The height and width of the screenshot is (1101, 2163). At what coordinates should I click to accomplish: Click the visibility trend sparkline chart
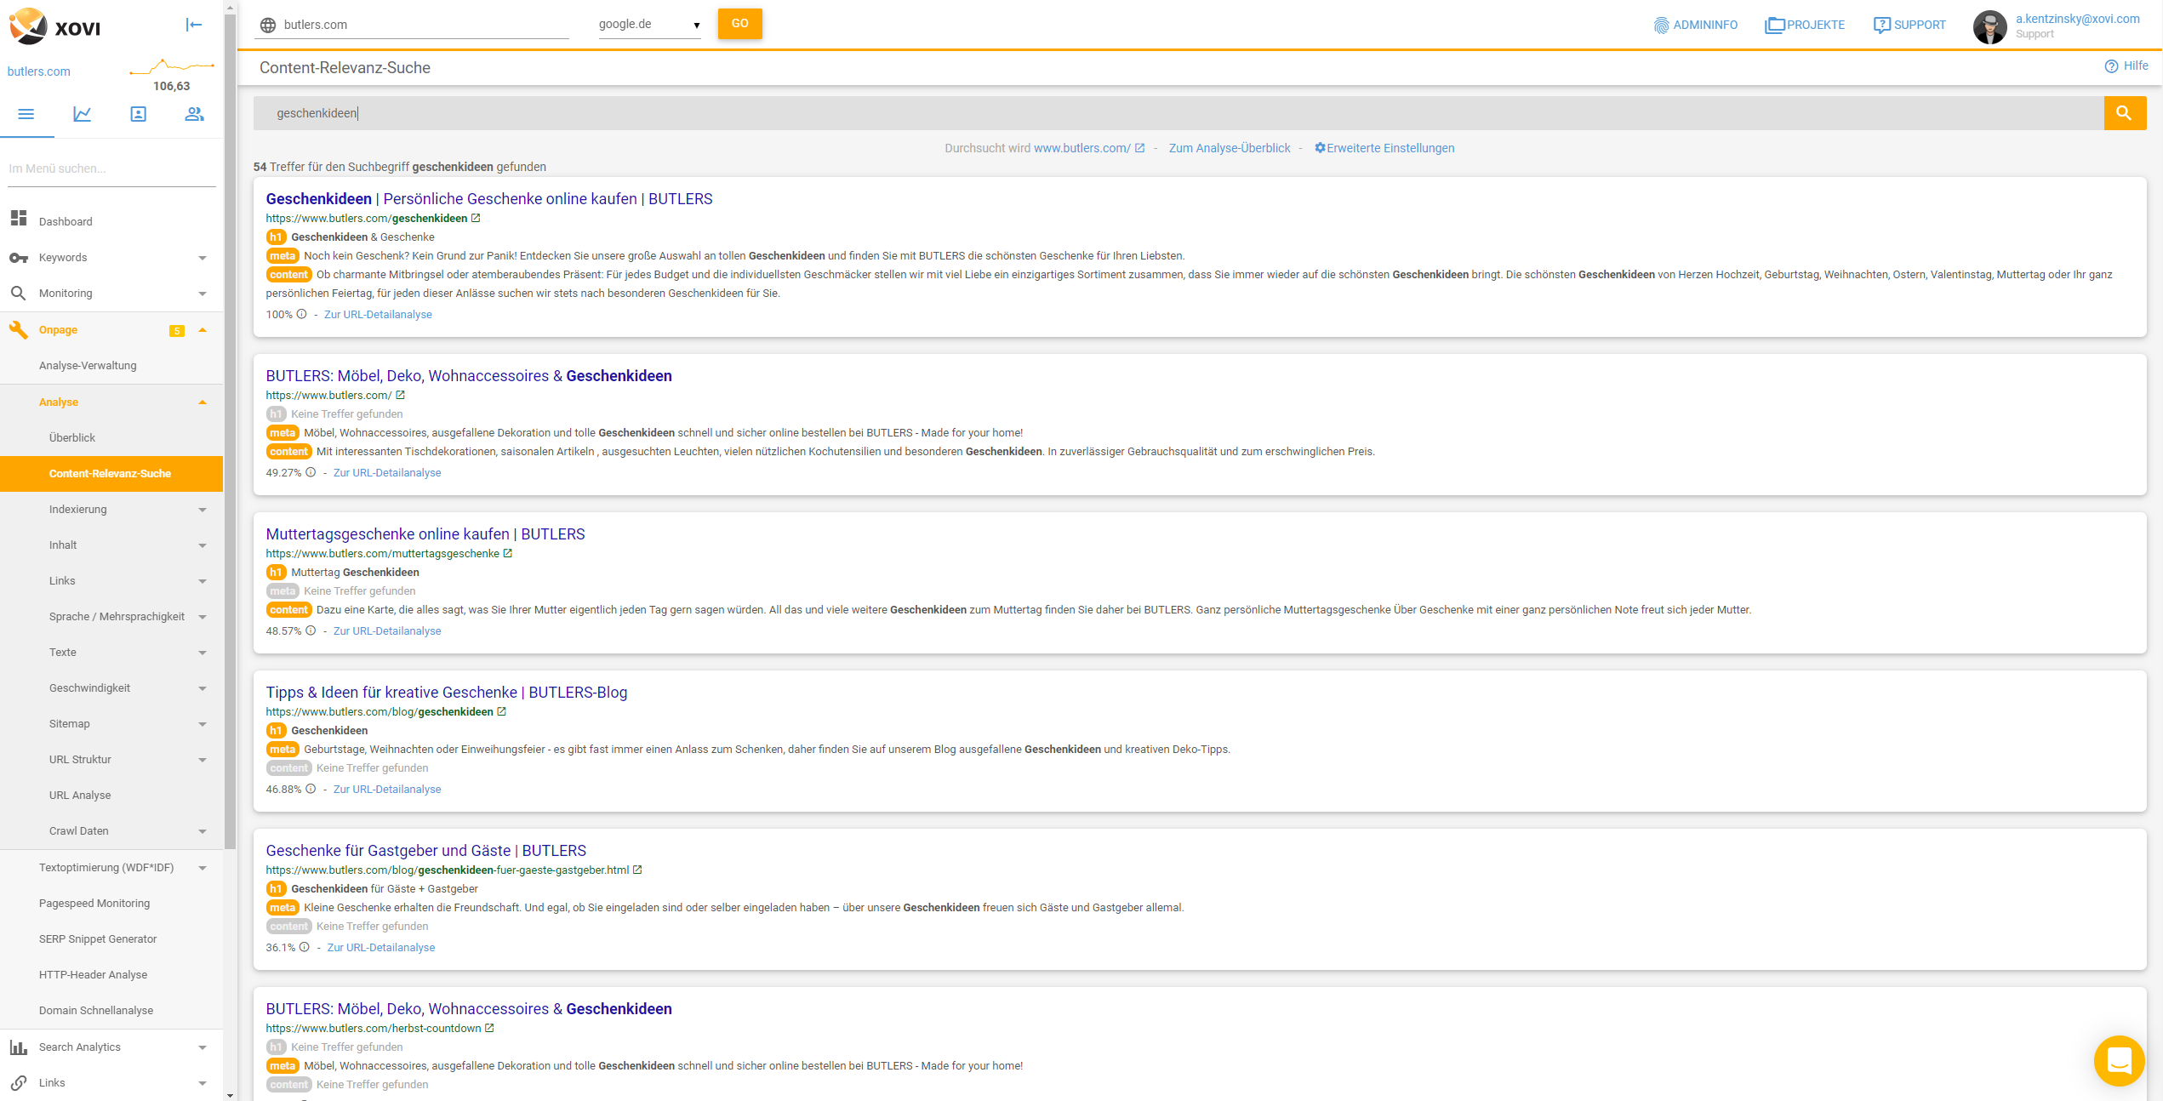pyautogui.click(x=171, y=66)
